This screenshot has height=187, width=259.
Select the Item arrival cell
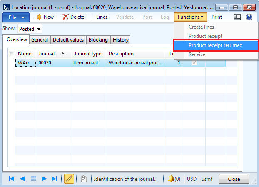(x=89, y=63)
